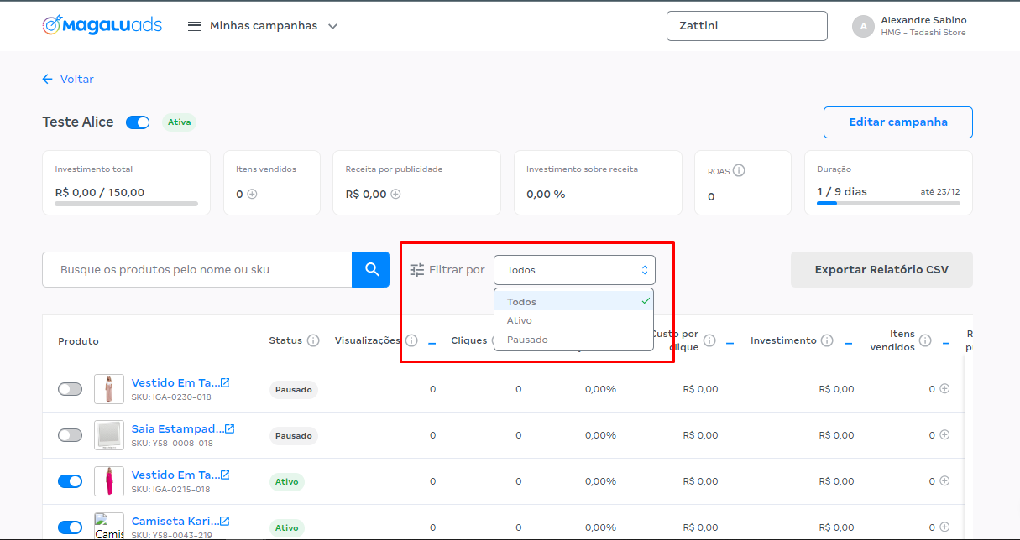
Task: Go back using the Voltar link
Action: 68,80
